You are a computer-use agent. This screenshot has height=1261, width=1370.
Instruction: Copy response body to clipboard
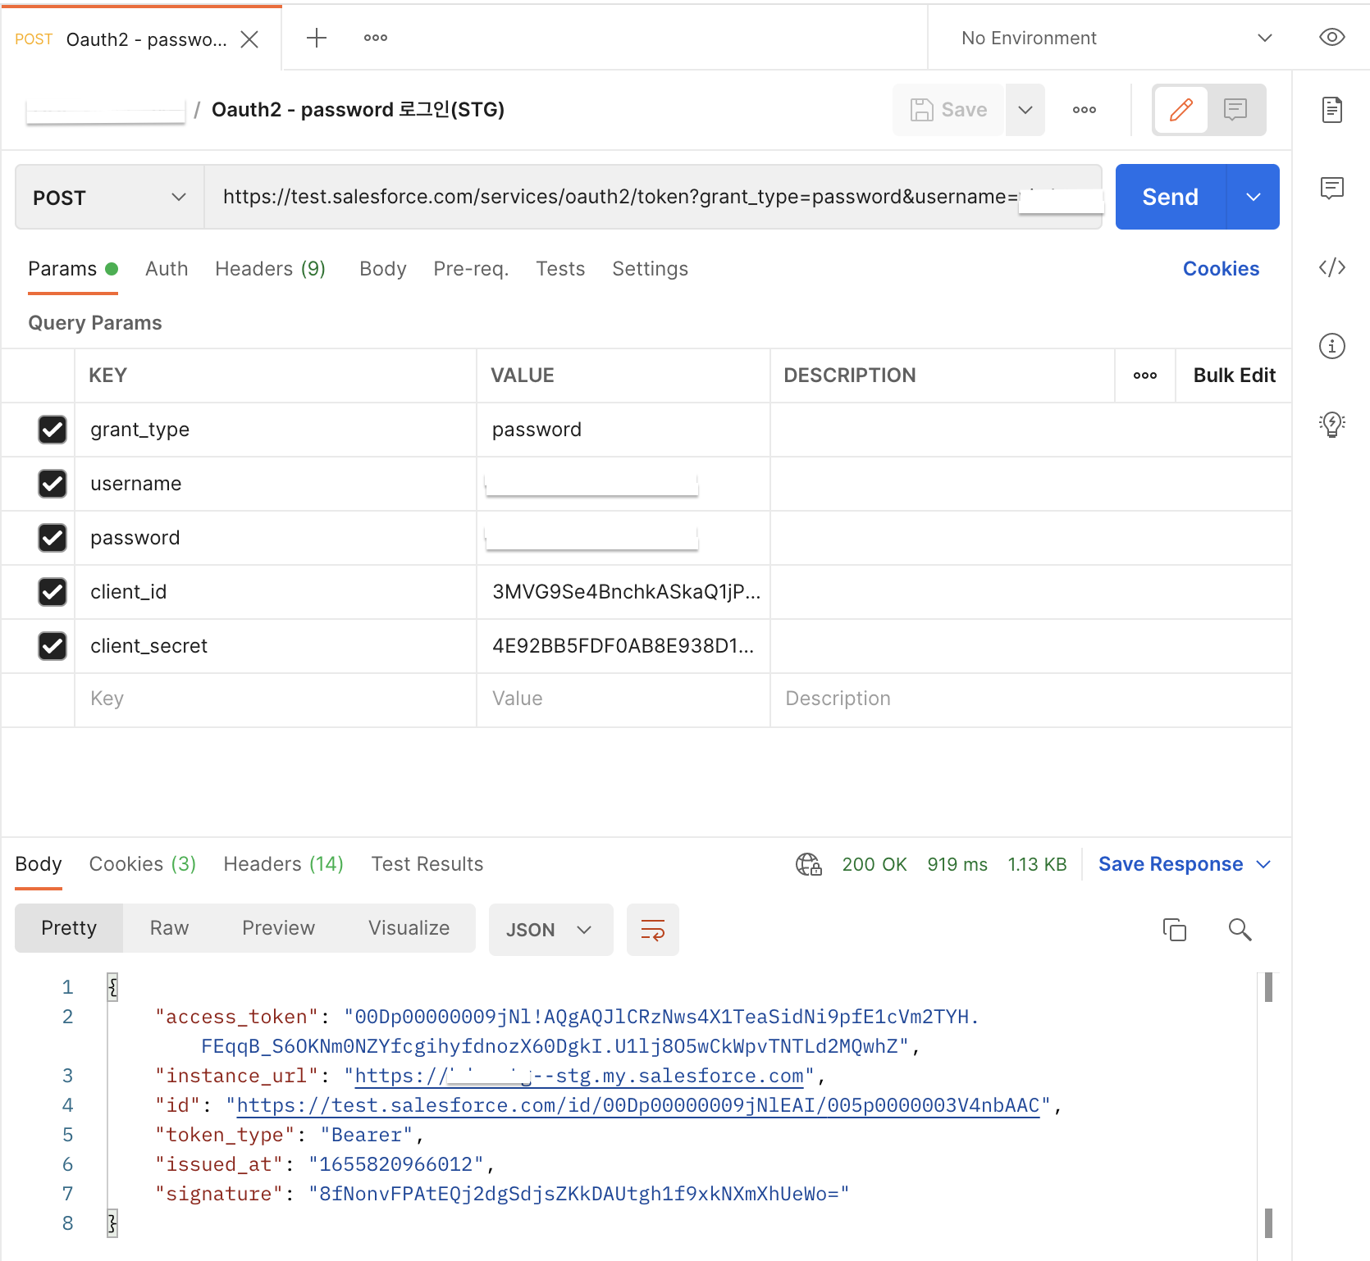point(1175,930)
